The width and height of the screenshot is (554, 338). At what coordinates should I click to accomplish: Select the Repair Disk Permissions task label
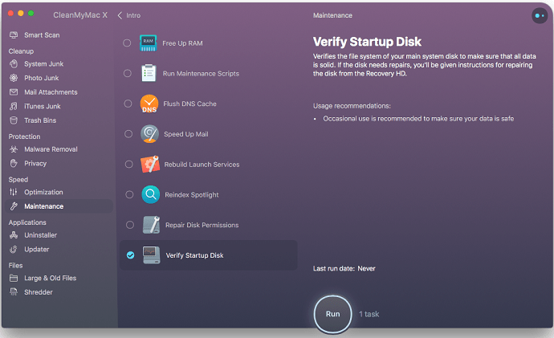(202, 225)
